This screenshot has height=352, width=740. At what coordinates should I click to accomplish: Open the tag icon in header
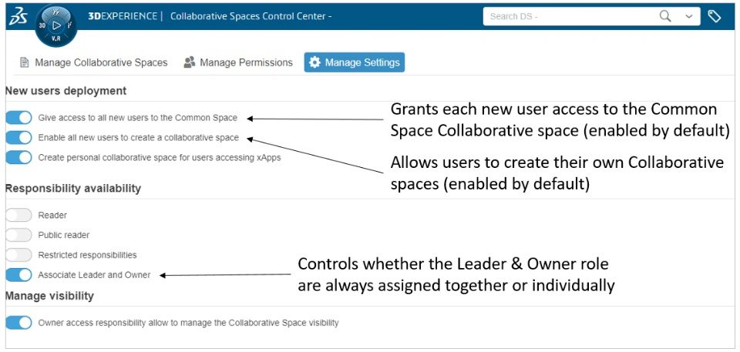715,16
